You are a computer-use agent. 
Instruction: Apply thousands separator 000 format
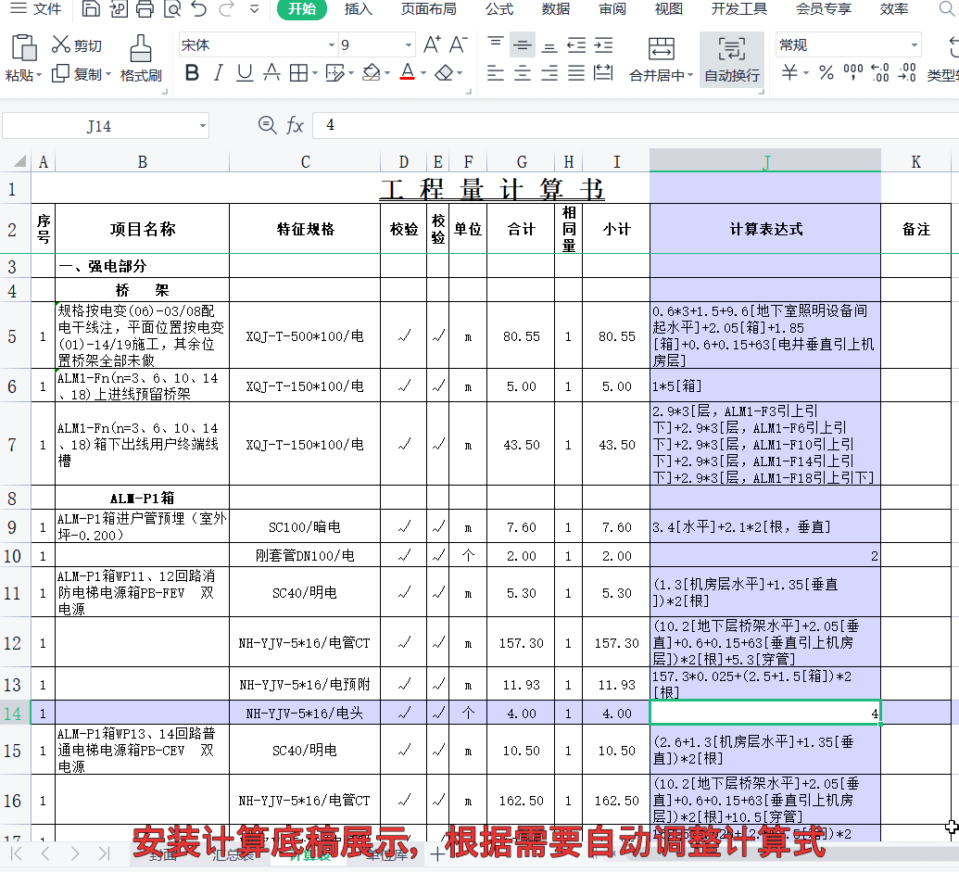coord(853,73)
